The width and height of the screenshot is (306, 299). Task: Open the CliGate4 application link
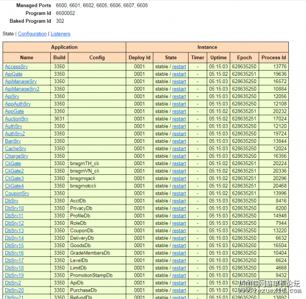14,186
